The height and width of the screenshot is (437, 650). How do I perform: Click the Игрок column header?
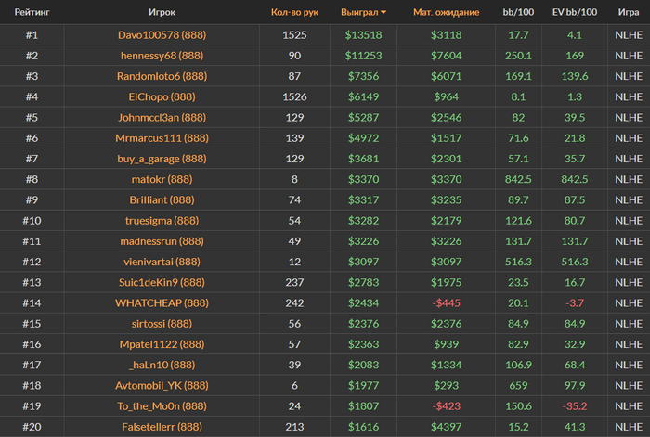(162, 12)
